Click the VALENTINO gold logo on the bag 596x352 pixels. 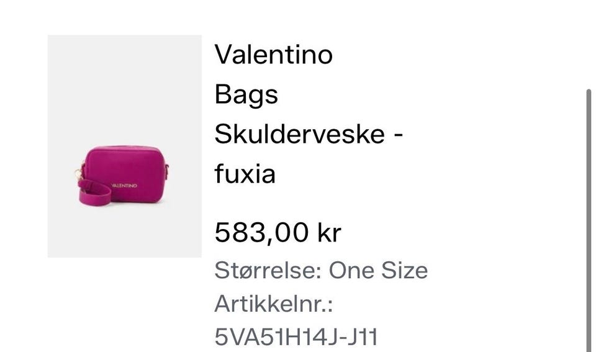(124, 186)
